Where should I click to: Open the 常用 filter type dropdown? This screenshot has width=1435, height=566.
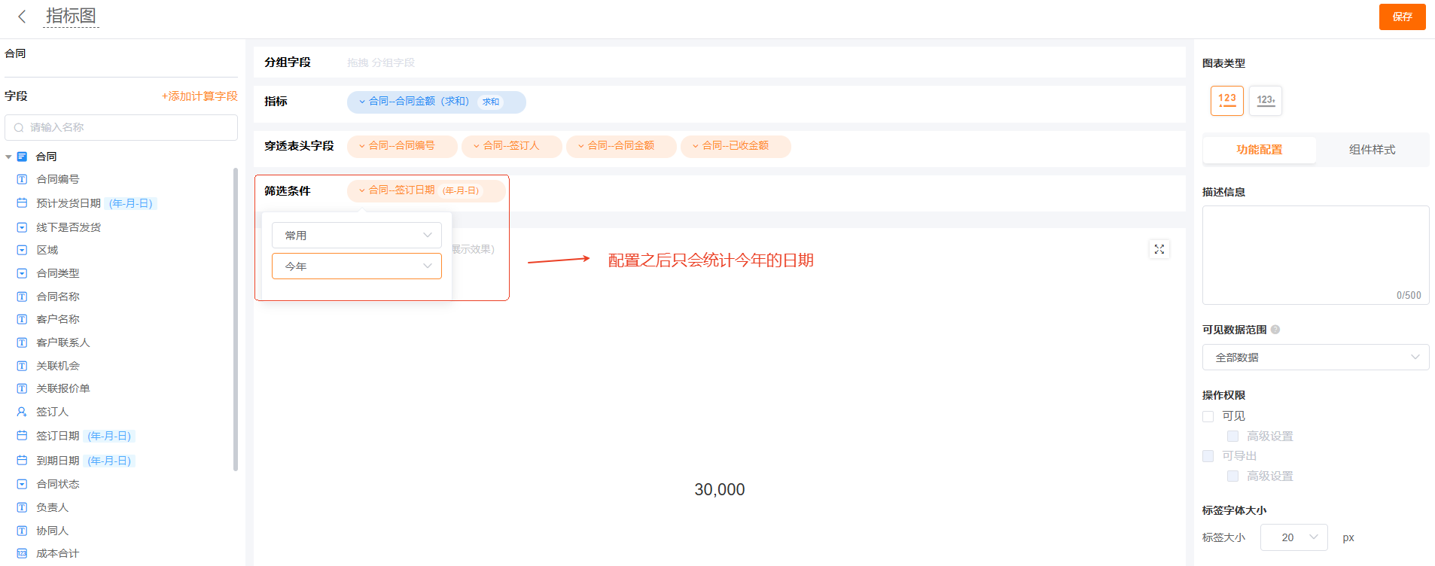(x=356, y=236)
